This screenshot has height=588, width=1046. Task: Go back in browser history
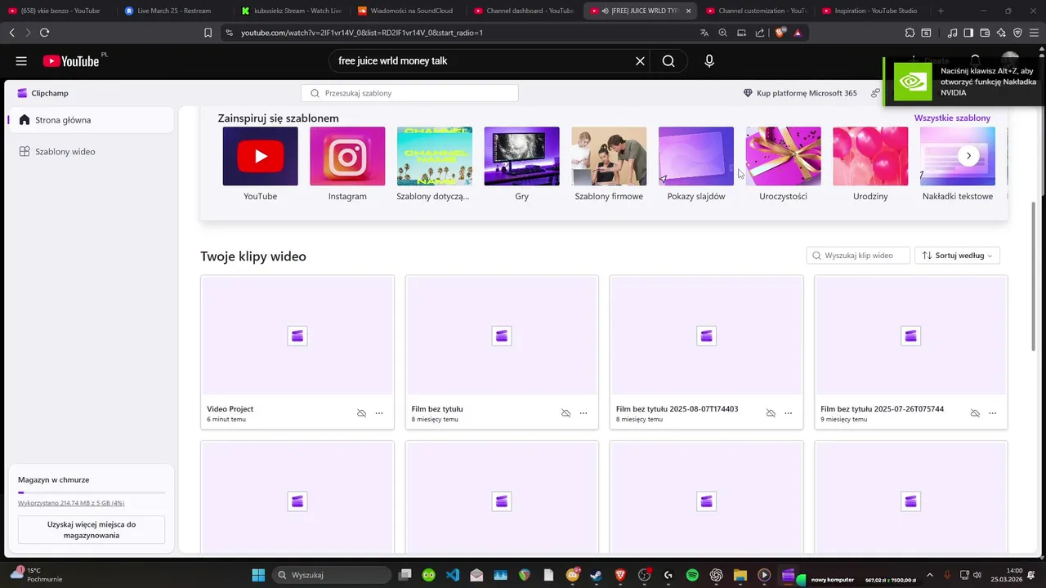point(11,33)
